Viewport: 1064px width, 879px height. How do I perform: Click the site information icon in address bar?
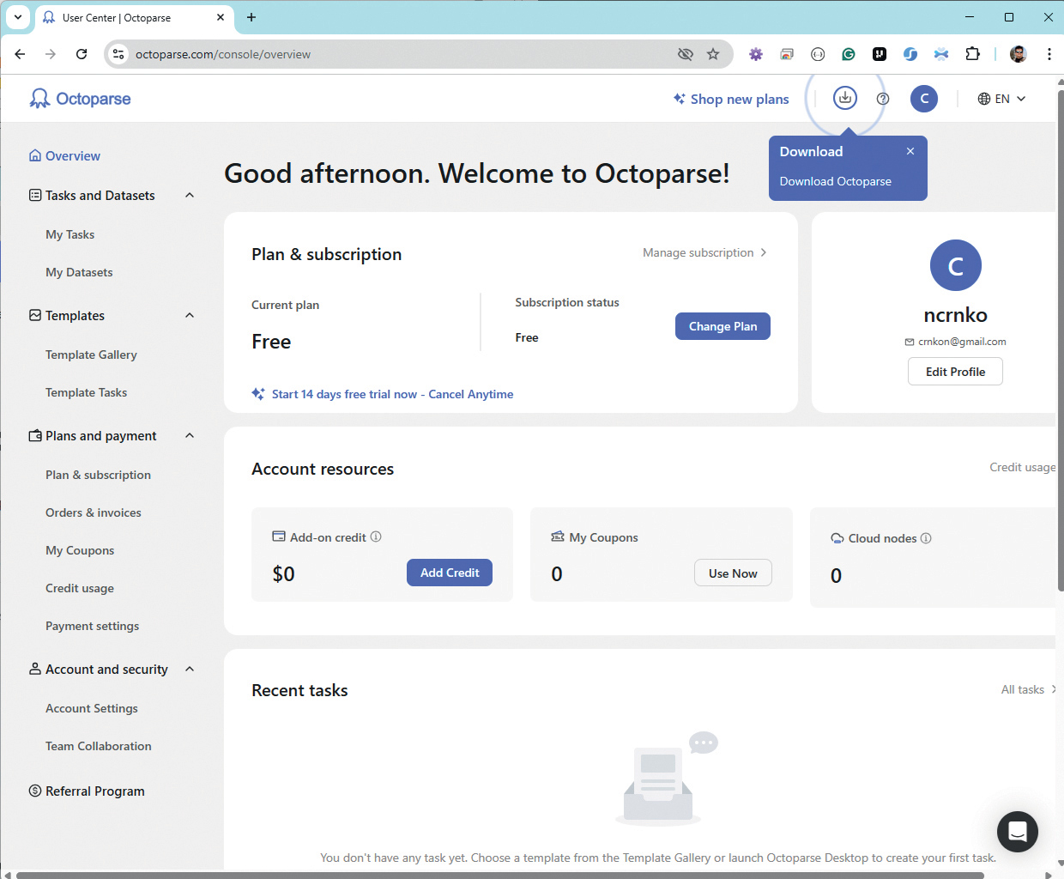(118, 54)
